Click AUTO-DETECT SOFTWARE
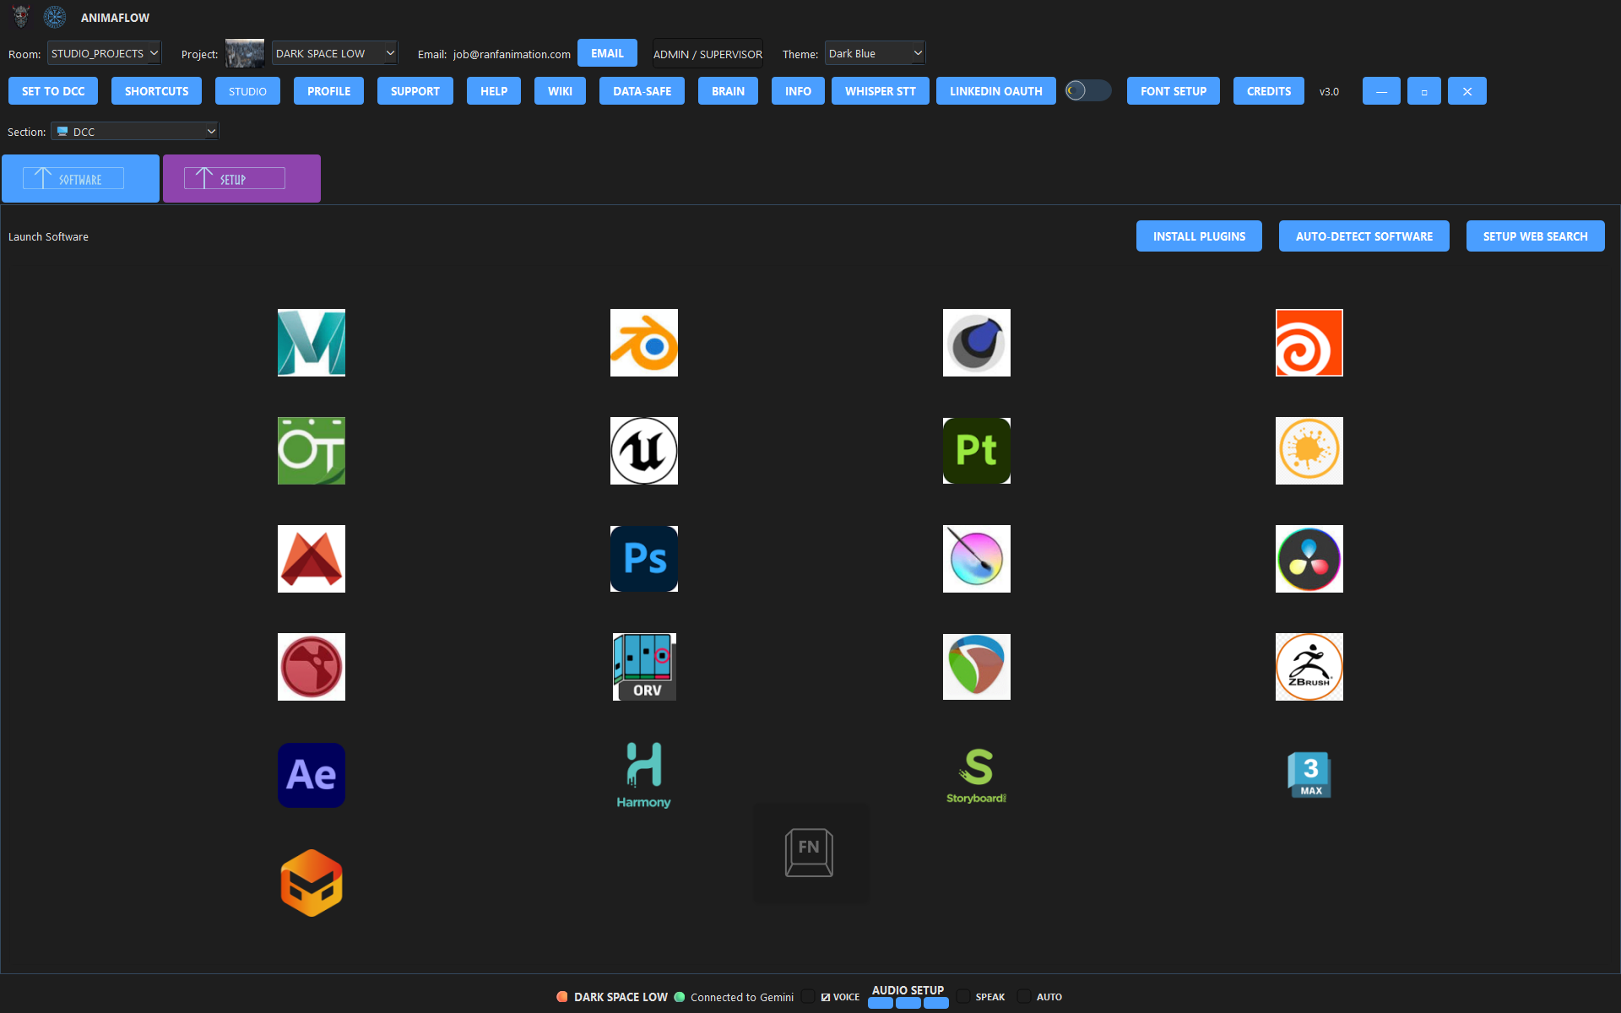This screenshot has height=1013, width=1621. click(x=1363, y=236)
